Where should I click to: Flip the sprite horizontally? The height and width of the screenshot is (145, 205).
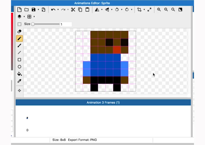click(97, 10)
